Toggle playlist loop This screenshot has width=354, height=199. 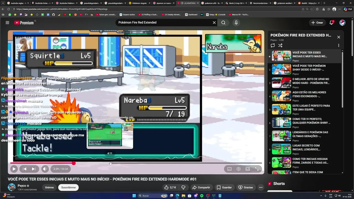pyautogui.click(x=273, y=45)
